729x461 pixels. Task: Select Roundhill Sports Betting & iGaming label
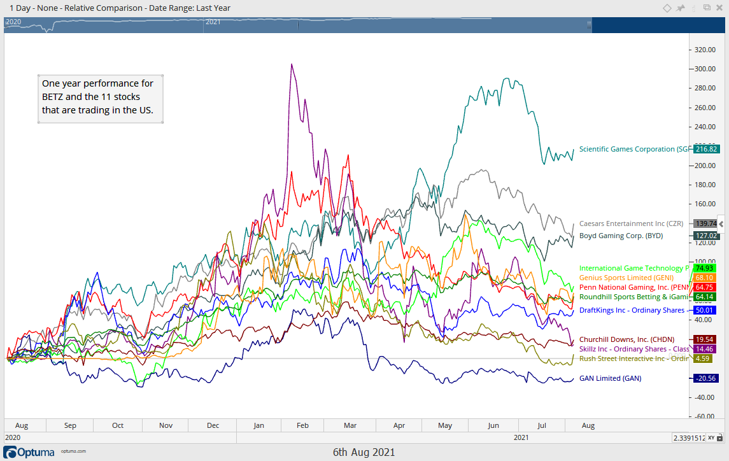point(633,297)
